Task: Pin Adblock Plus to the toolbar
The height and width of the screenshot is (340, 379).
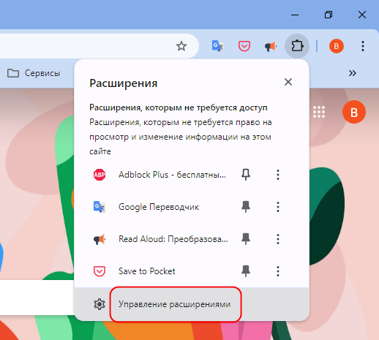Action: (x=246, y=175)
